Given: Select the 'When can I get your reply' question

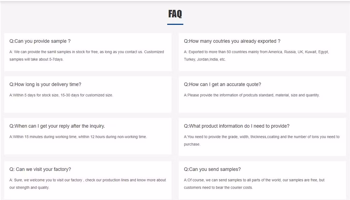Looking at the screenshot, I should point(57,126).
